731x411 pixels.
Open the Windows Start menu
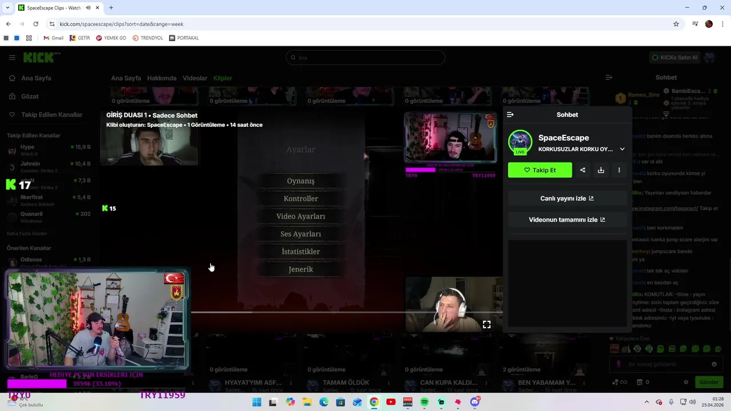256,402
